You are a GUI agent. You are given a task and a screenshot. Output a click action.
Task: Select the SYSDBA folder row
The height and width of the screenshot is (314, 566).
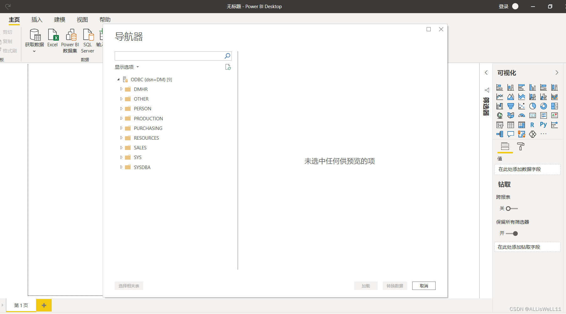click(x=142, y=167)
